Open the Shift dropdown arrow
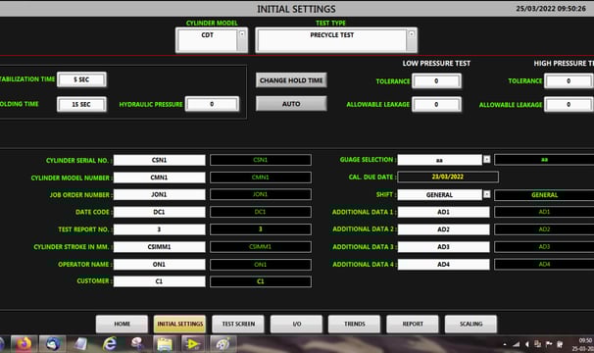Image resolution: width=594 pixels, height=353 pixels. [x=487, y=194]
